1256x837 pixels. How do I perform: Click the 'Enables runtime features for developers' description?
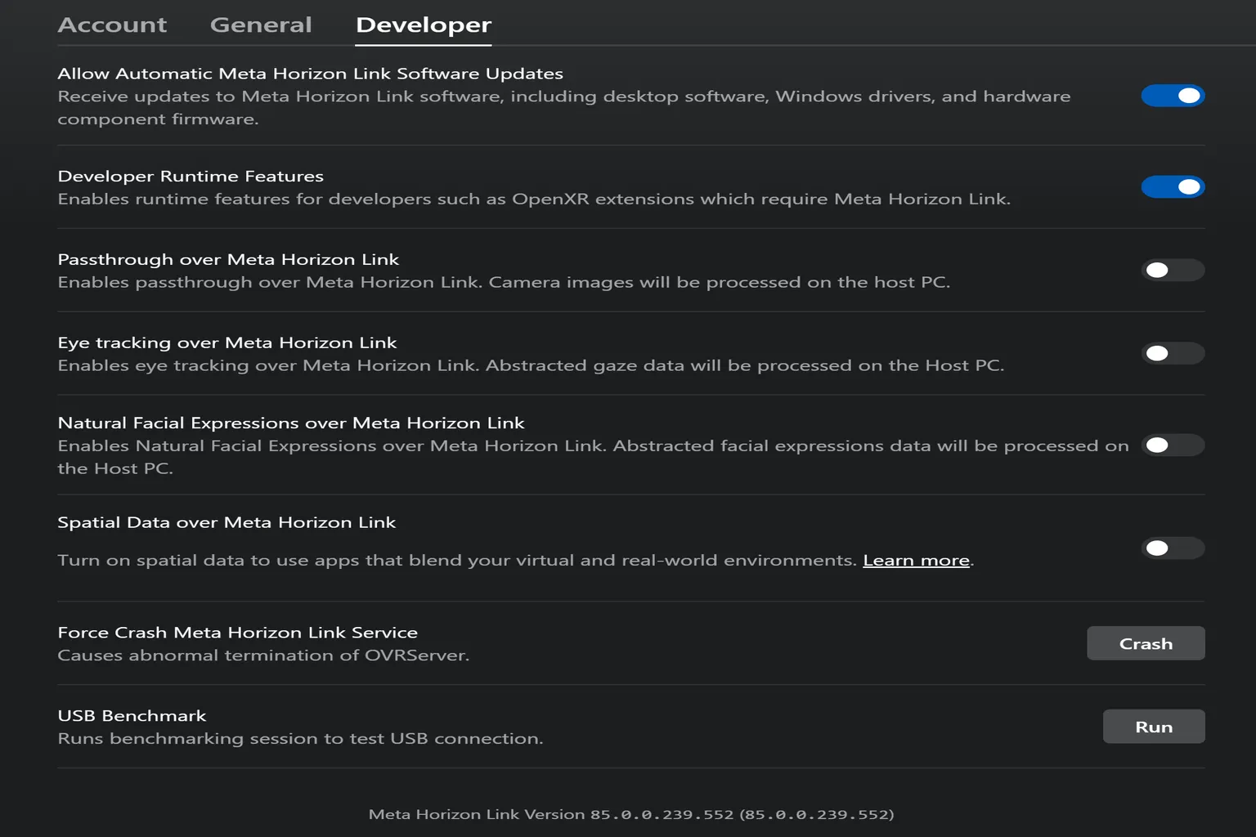coord(534,199)
